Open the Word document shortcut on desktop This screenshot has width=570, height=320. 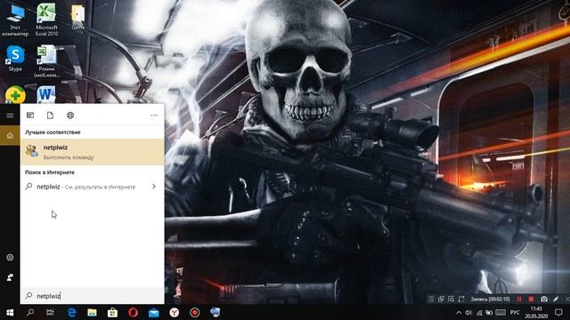[46, 95]
